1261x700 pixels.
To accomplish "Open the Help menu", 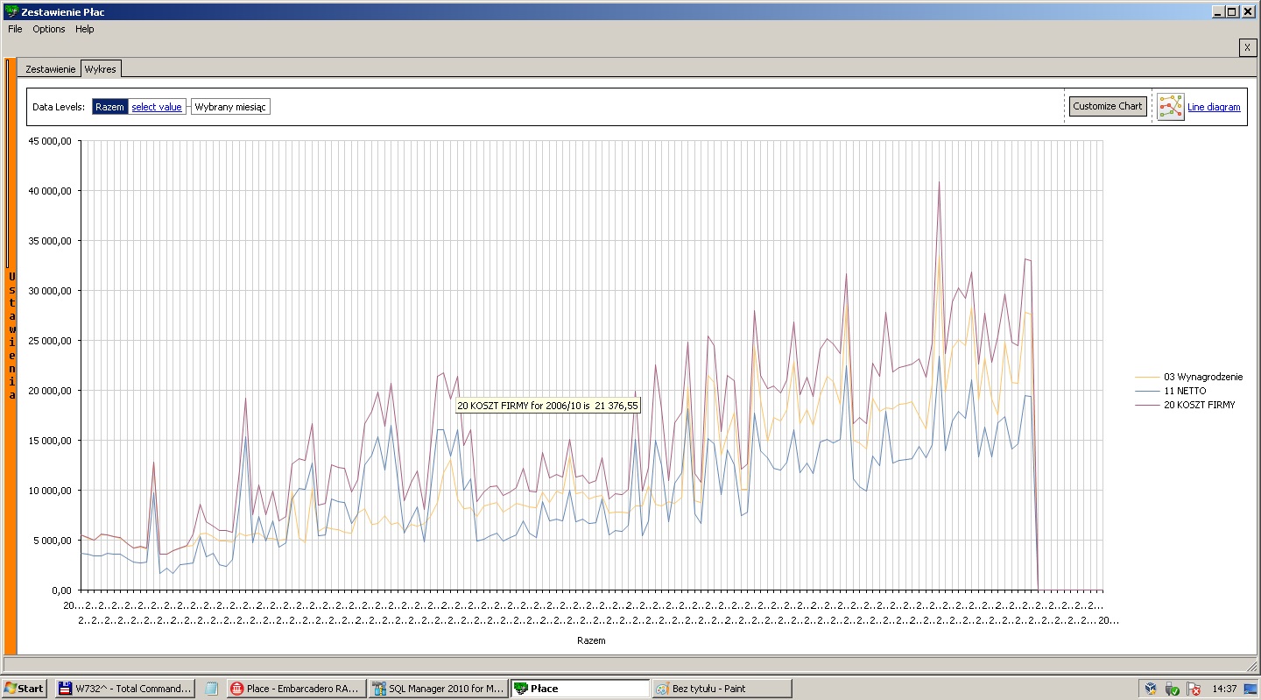I will [x=84, y=29].
